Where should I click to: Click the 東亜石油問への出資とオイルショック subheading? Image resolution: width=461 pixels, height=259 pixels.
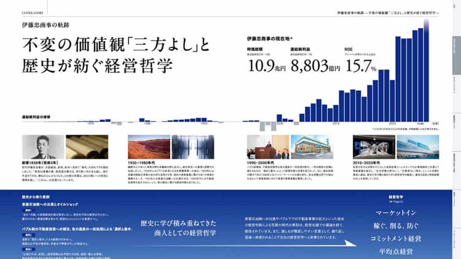pyautogui.click(x=50, y=204)
